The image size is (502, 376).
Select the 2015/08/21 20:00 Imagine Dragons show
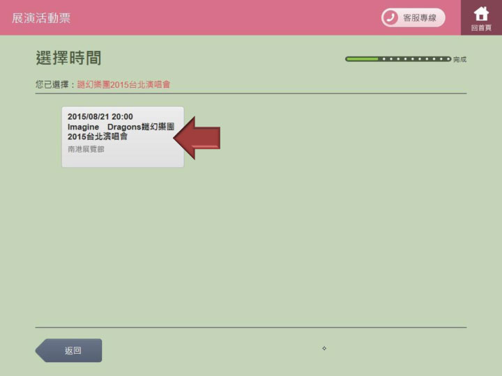[x=123, y=137]
